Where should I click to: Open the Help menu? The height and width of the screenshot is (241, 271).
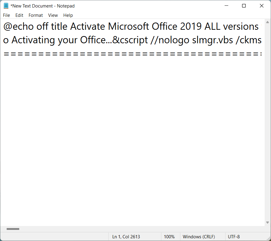coord(68,15)
